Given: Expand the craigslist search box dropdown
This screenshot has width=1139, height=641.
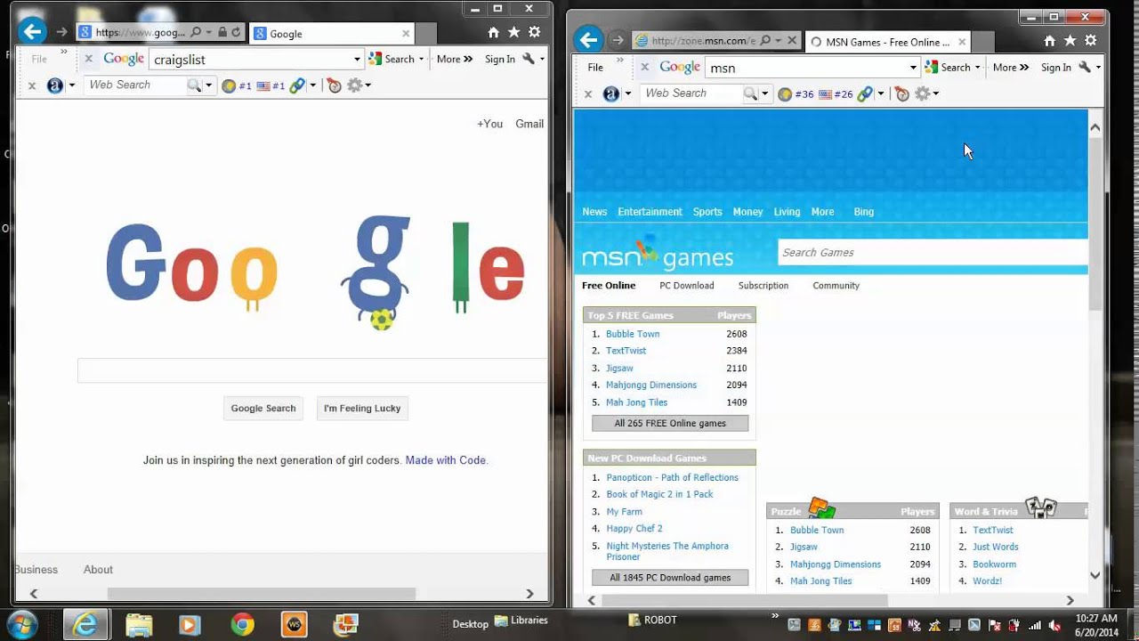Looking at the screenshot, I should point(357,60).
